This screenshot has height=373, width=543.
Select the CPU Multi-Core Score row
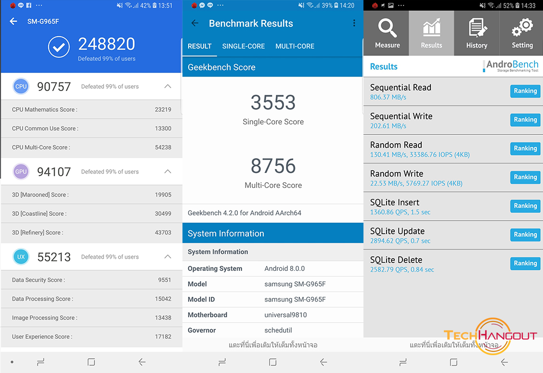(91, 147)
